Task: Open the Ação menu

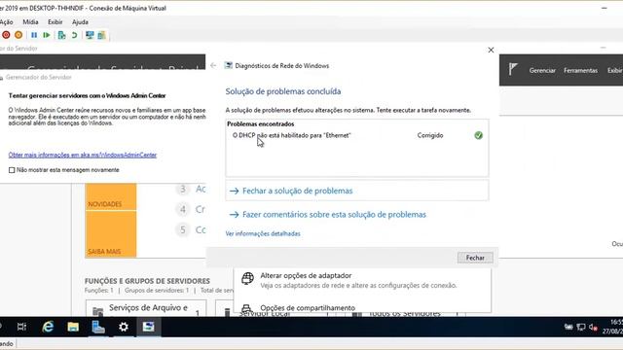Action: click(6, 22)
